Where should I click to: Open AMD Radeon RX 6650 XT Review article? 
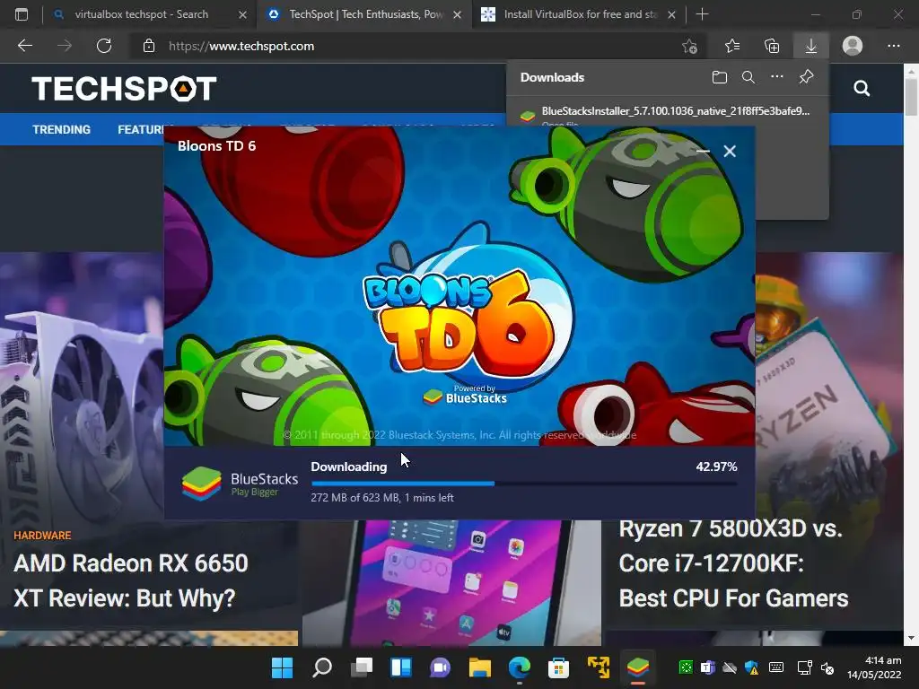point(131,580)
